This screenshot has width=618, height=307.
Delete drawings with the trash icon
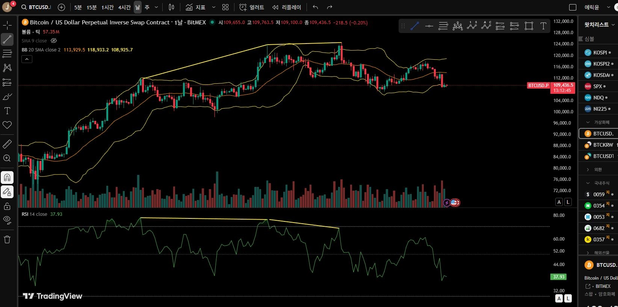[x=7, y=239]
